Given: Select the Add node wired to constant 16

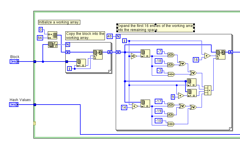Looking at the screenshot, I should pyautogui.click(x=207, y=56).
